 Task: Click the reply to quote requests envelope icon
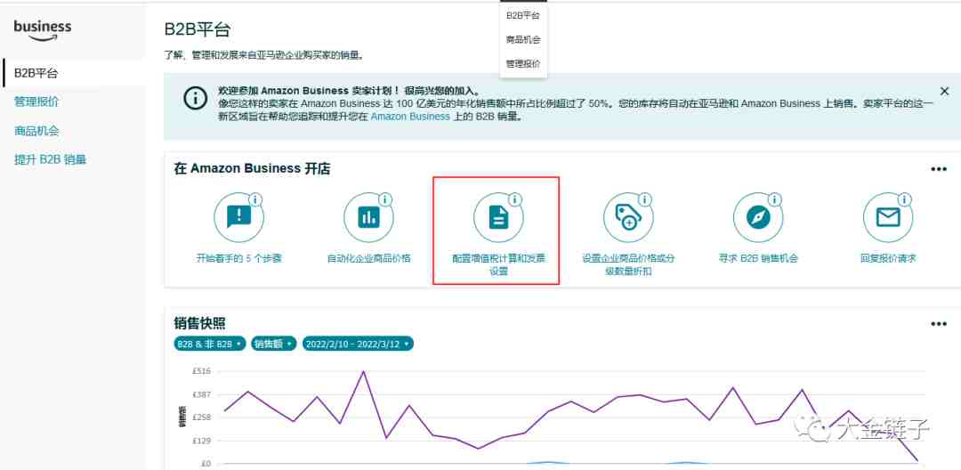pos(888,217)
